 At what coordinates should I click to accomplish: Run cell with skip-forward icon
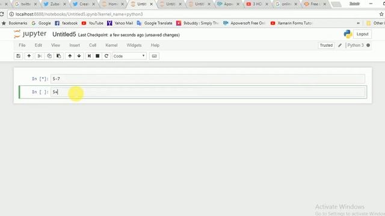point(89,56)
